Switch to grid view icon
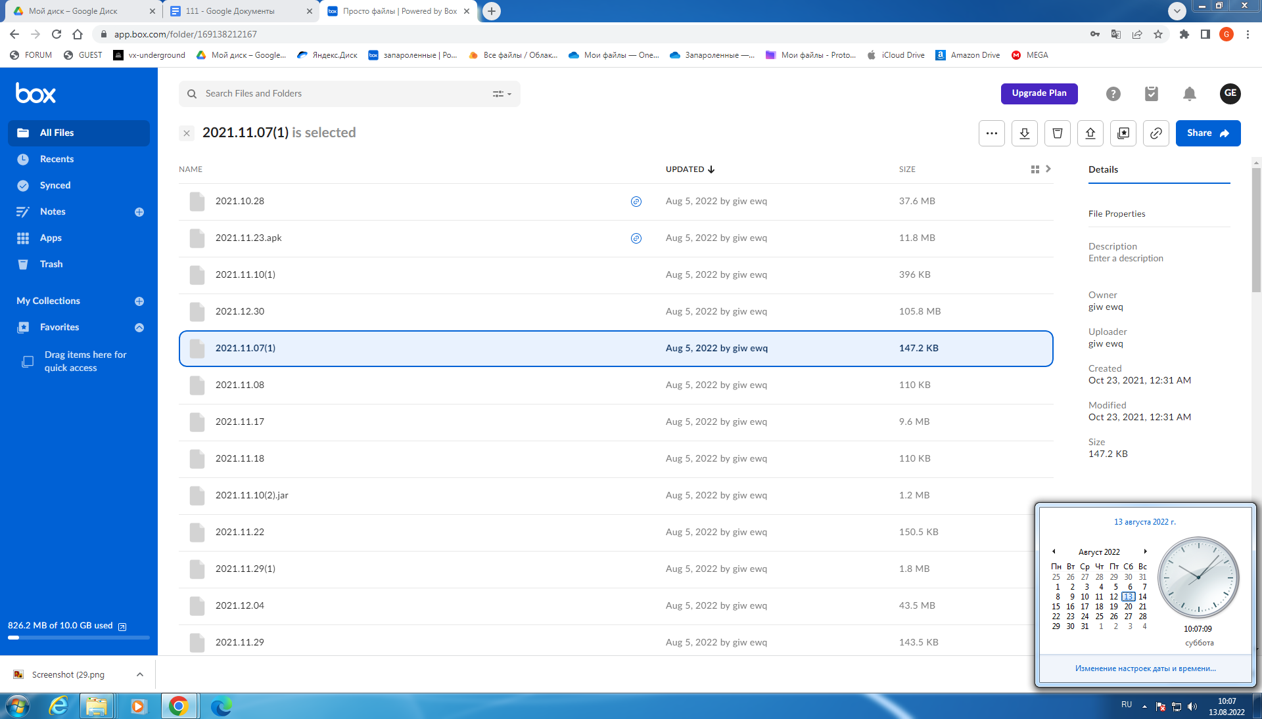The height and width of the screenshot is (719, 1262). click(1035, 169)
